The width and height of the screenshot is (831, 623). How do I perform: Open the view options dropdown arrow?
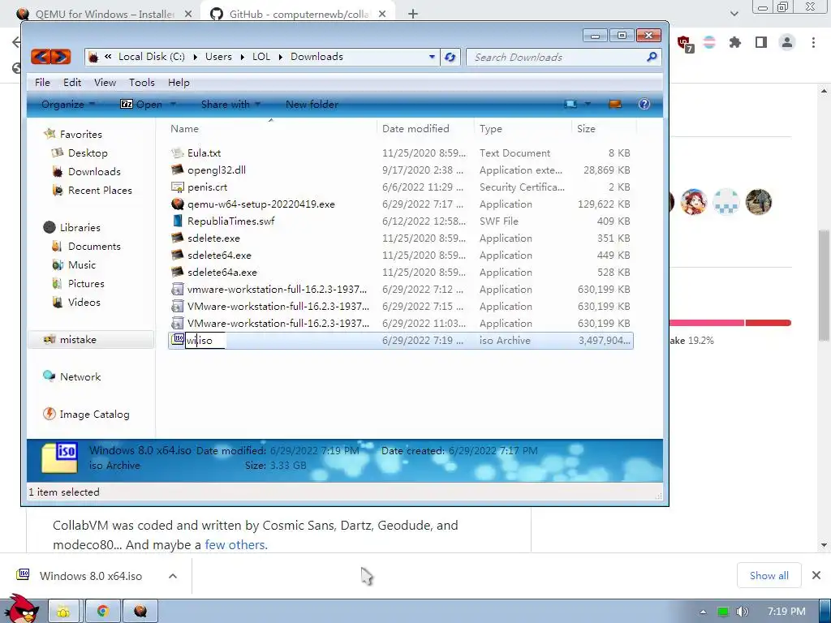[x=588, y=104]
